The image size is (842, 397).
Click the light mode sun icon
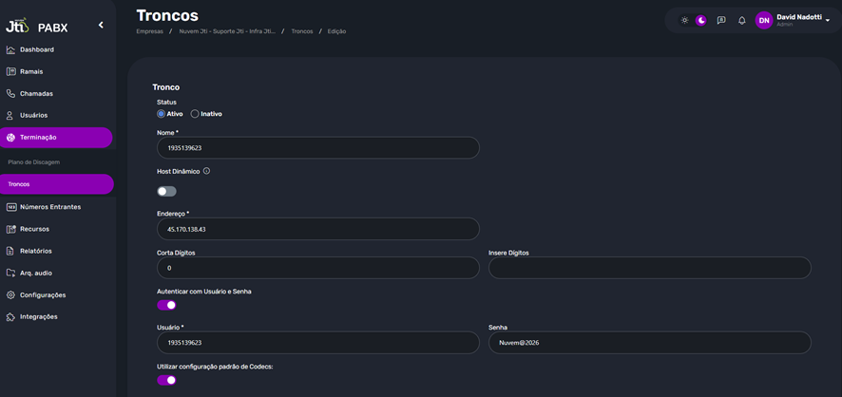tap(684, 20)
